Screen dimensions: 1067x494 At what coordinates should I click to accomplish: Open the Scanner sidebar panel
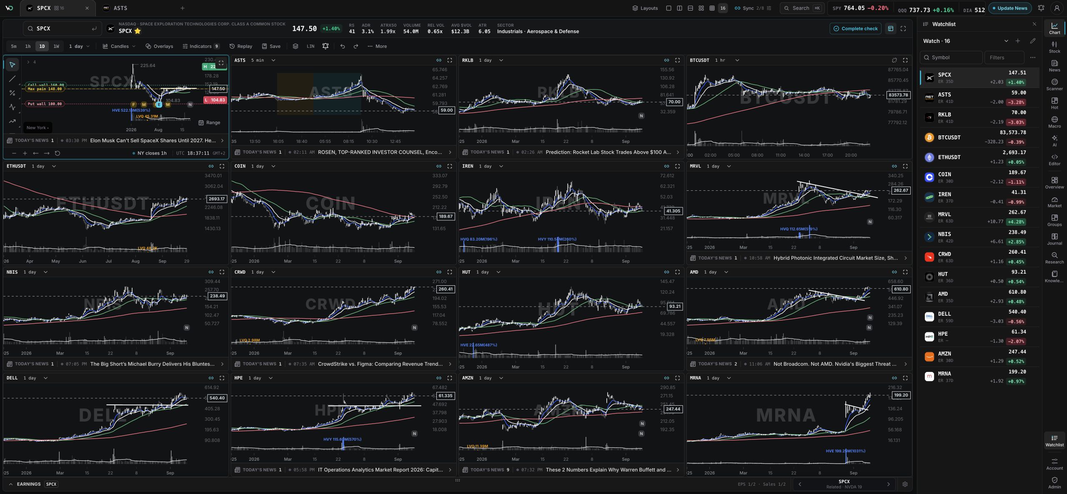pyautogui.click(x=1054, y=85)
